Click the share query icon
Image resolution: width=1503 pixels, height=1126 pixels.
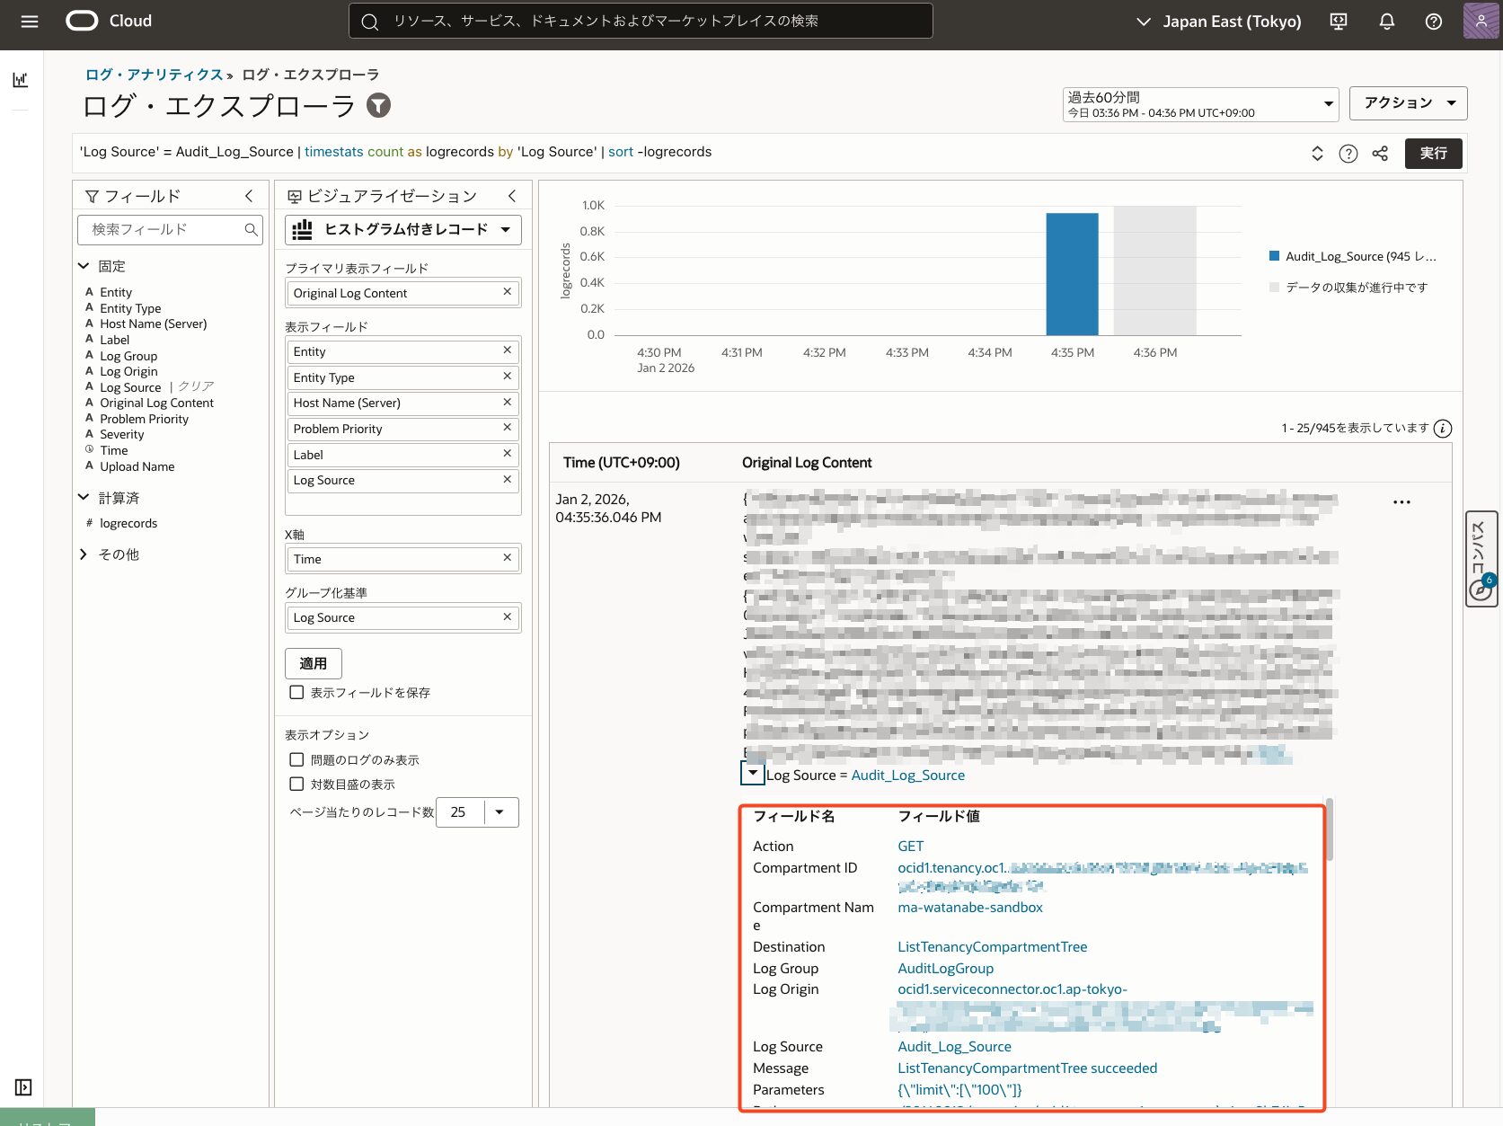[x=1380, y=154]
